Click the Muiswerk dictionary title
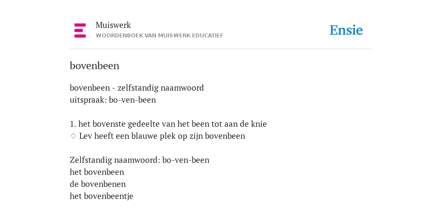441x220 pixels. click(x=113, y=25)
